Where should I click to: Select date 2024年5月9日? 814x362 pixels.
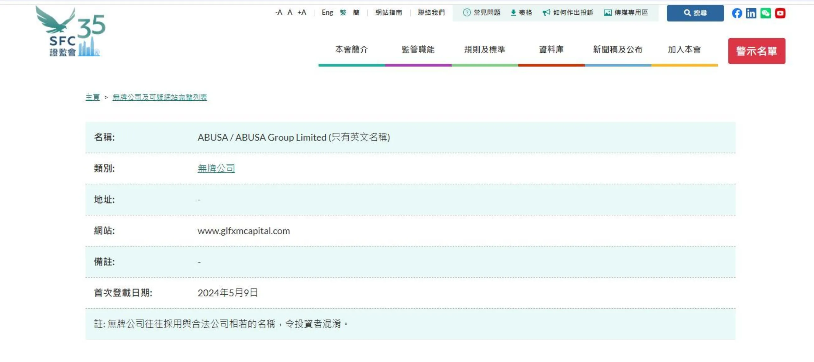[228, 293]
